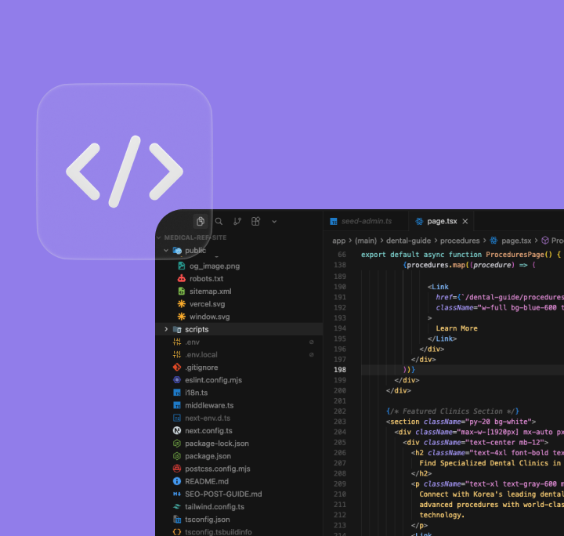
Task: Open the .gitignore file
Action: [201, 367]
